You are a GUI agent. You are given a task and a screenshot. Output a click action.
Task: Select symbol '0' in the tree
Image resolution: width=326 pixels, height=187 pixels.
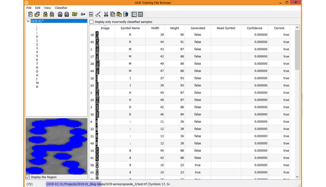coord(37,37)
